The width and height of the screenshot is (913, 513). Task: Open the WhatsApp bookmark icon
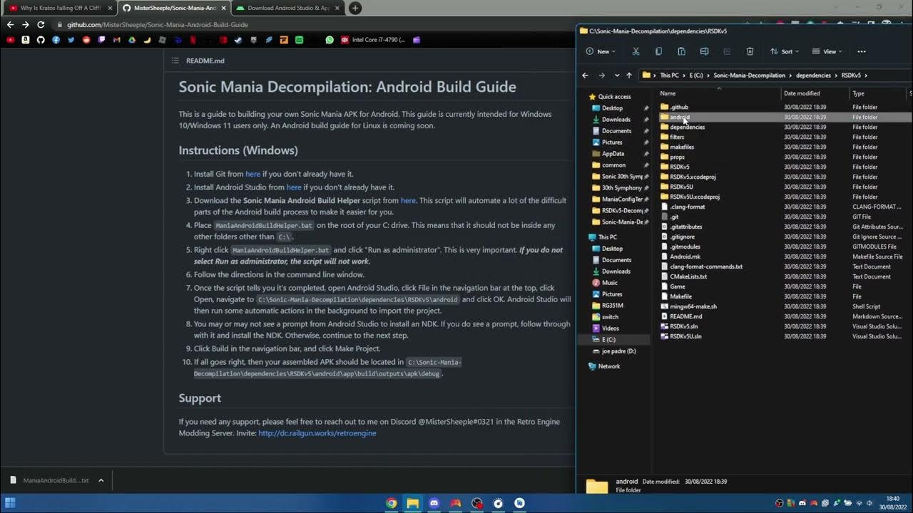pyautogui.click(x=330, y=40)
